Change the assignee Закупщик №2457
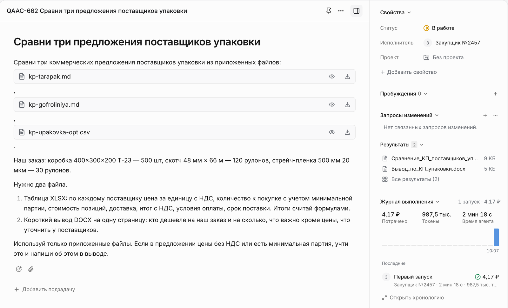The height and width of the screenshot is (308, 508). [x=452, y=43]
